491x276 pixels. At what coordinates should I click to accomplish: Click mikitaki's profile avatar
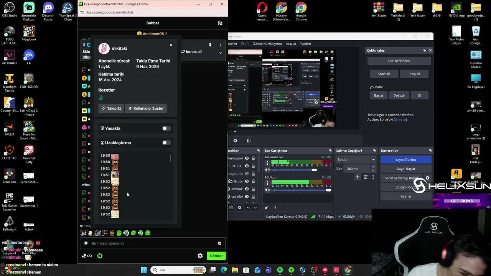[104, 49]
